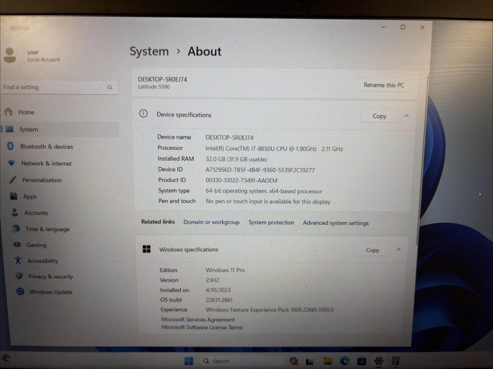Click the Time & language globe icon
493x369 pixels.
tap(16, 228)
